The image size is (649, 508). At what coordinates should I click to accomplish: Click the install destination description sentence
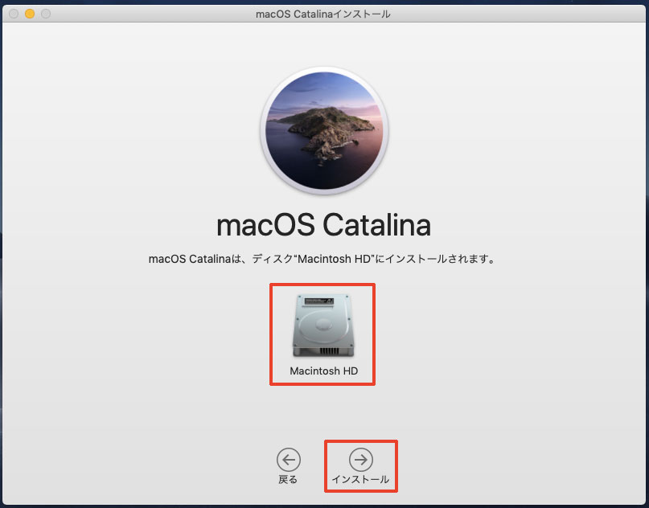point(324,259)
